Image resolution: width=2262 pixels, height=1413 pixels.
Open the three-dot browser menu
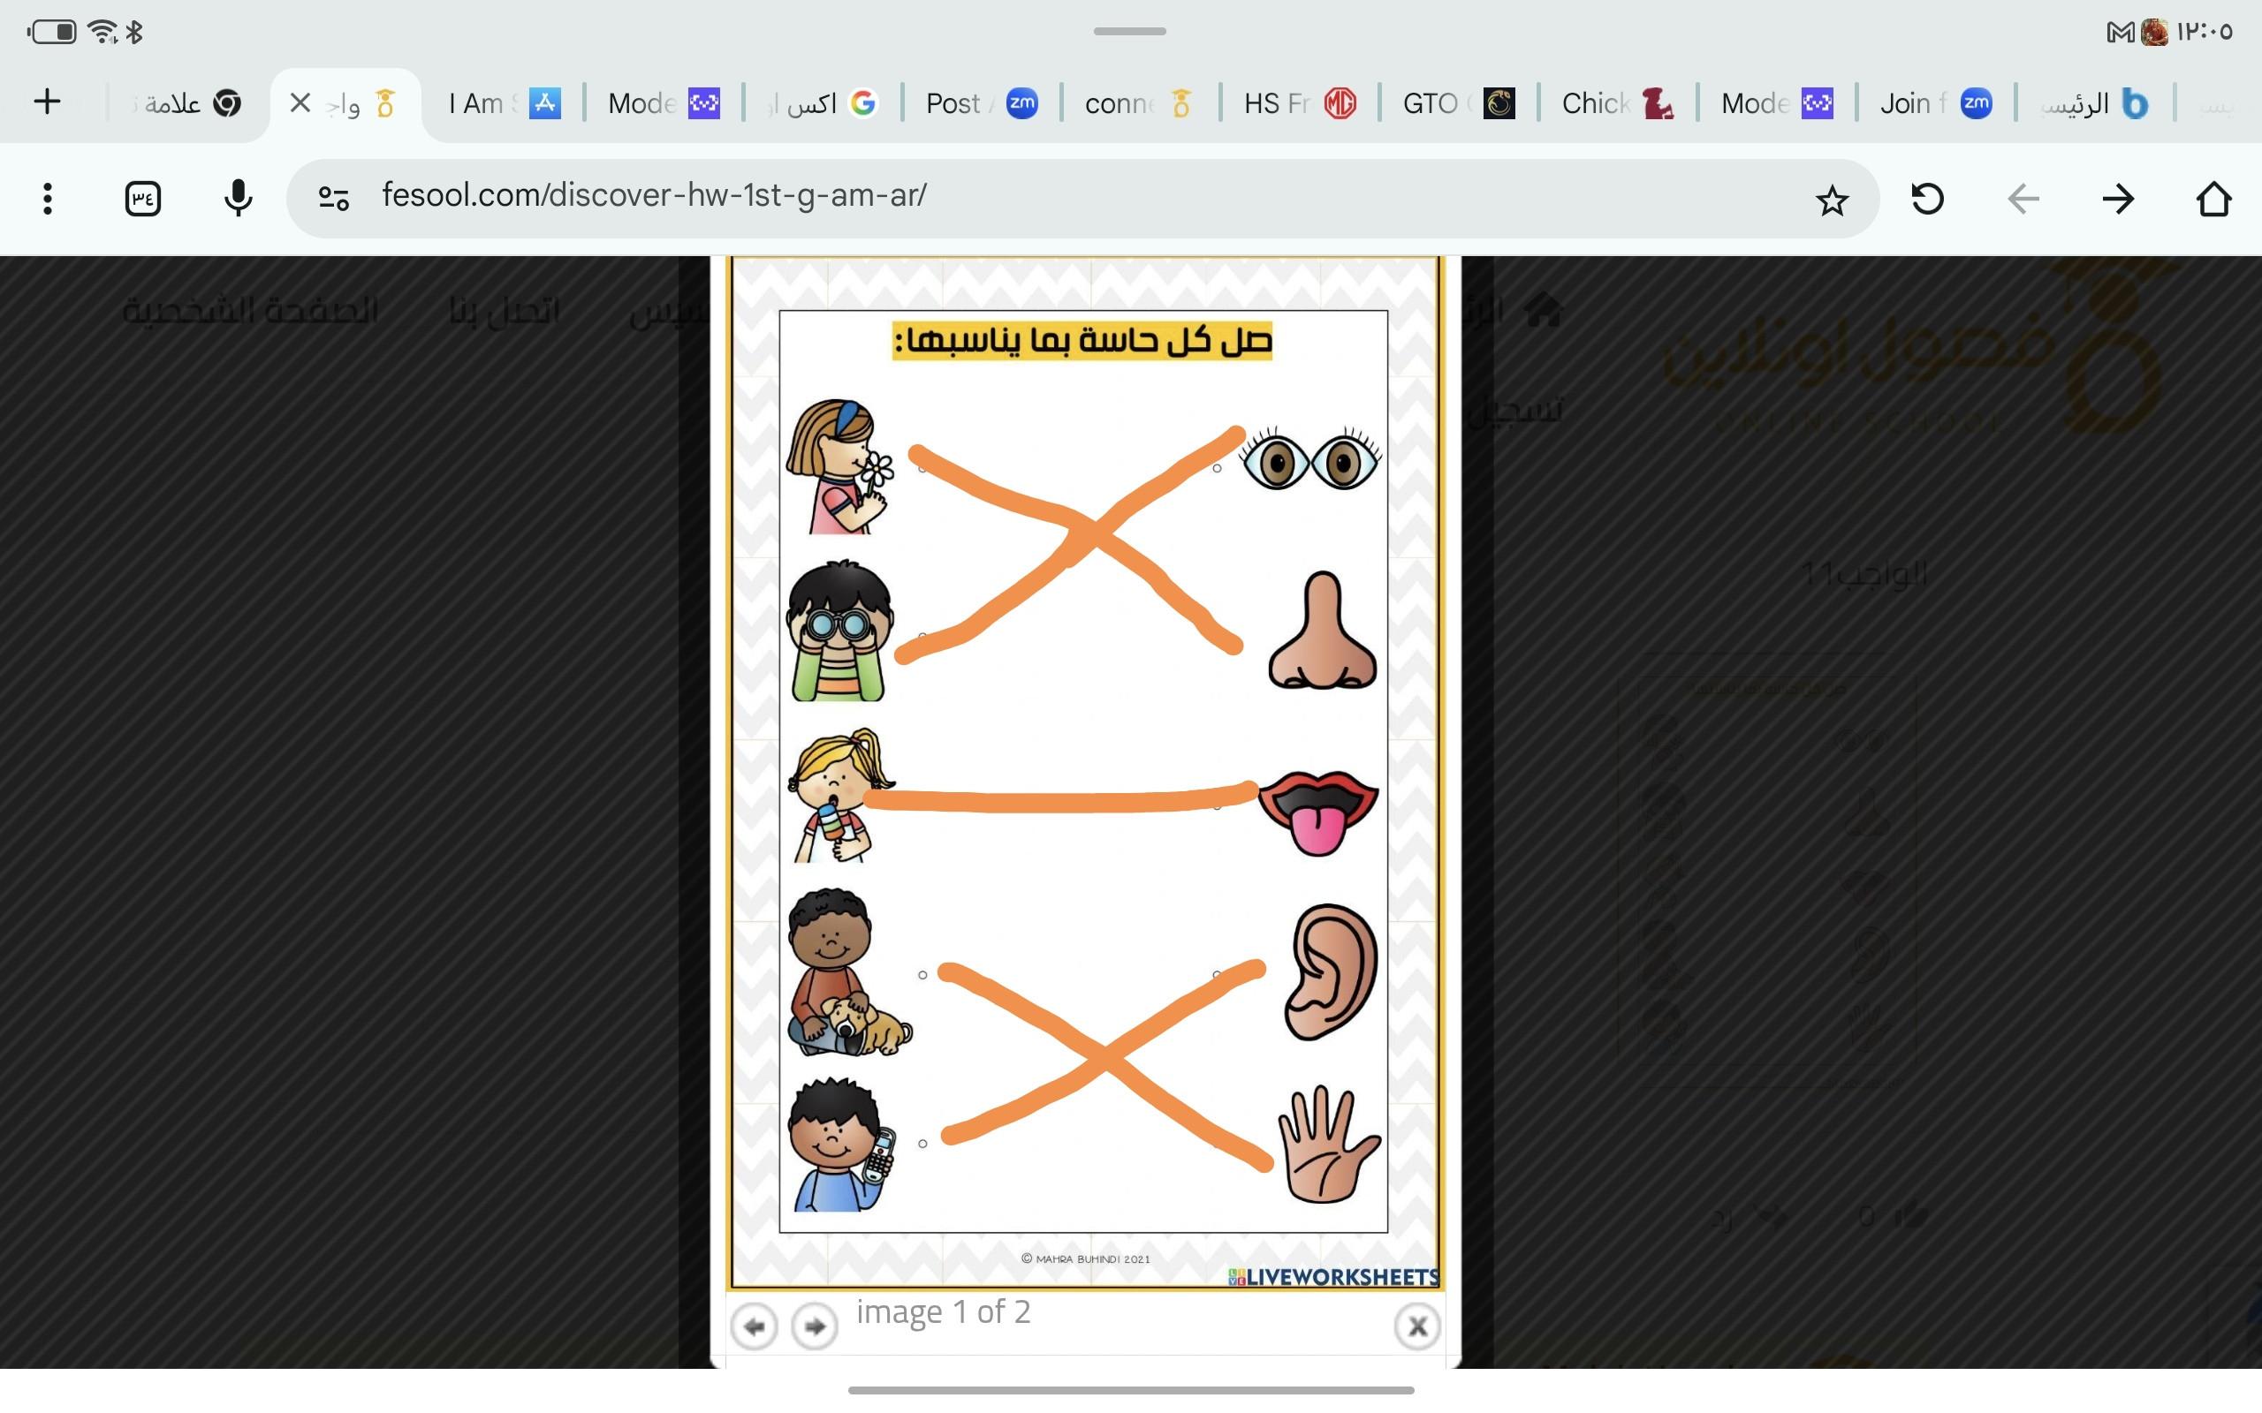click(48, 198)
